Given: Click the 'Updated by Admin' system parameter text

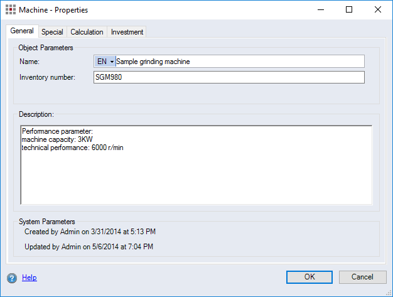Looking at the screenshot, I should (89, 247).
